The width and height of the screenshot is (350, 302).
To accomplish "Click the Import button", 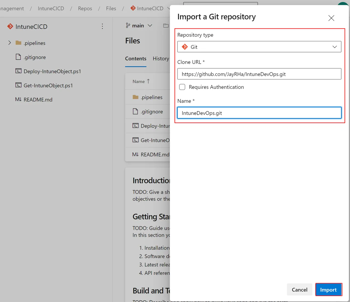I will 328,290.
